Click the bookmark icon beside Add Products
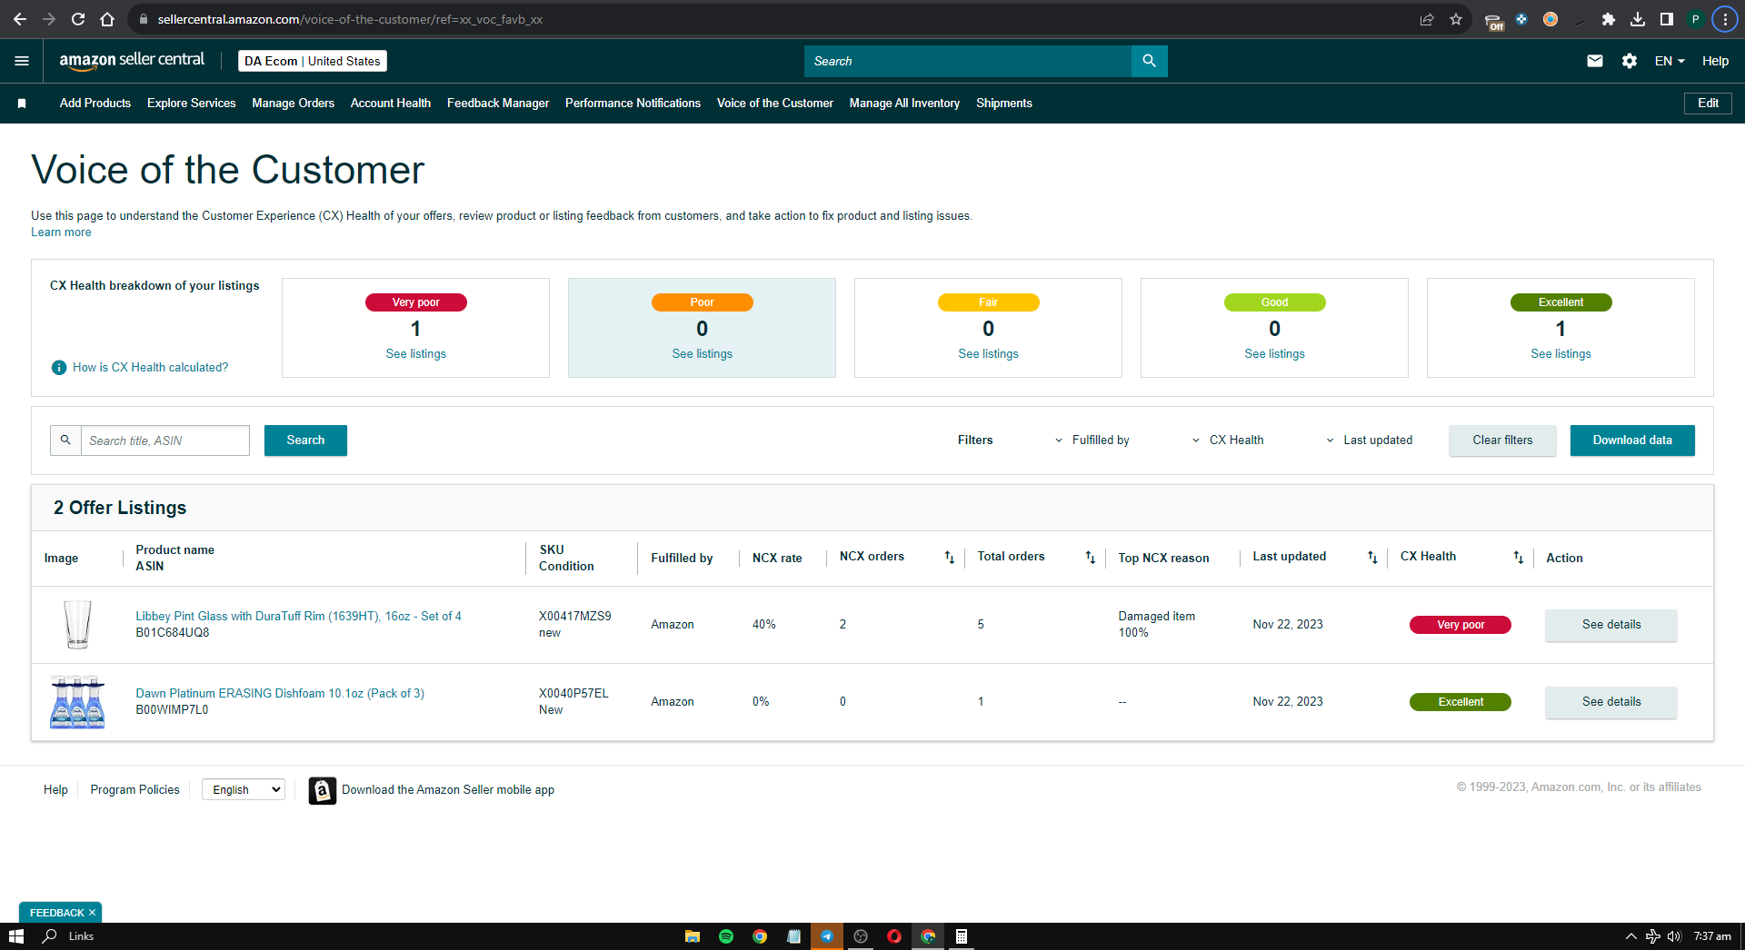This screenshot has width=1745, height=950. (x=22, y=104)
